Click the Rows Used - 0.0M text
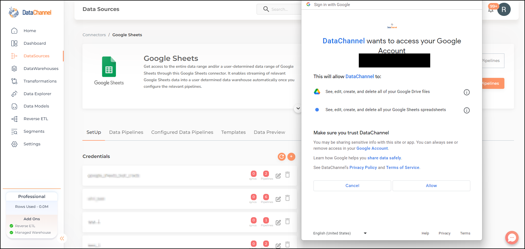 pyautogui.click(x=32, y=207)
